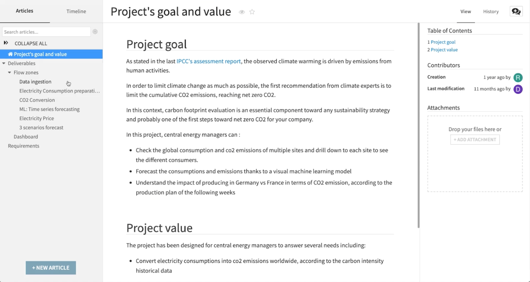This screenshot has height=282, width=530.
Task: Click contributor avatar D for Last modification
Action: [518, 89]
